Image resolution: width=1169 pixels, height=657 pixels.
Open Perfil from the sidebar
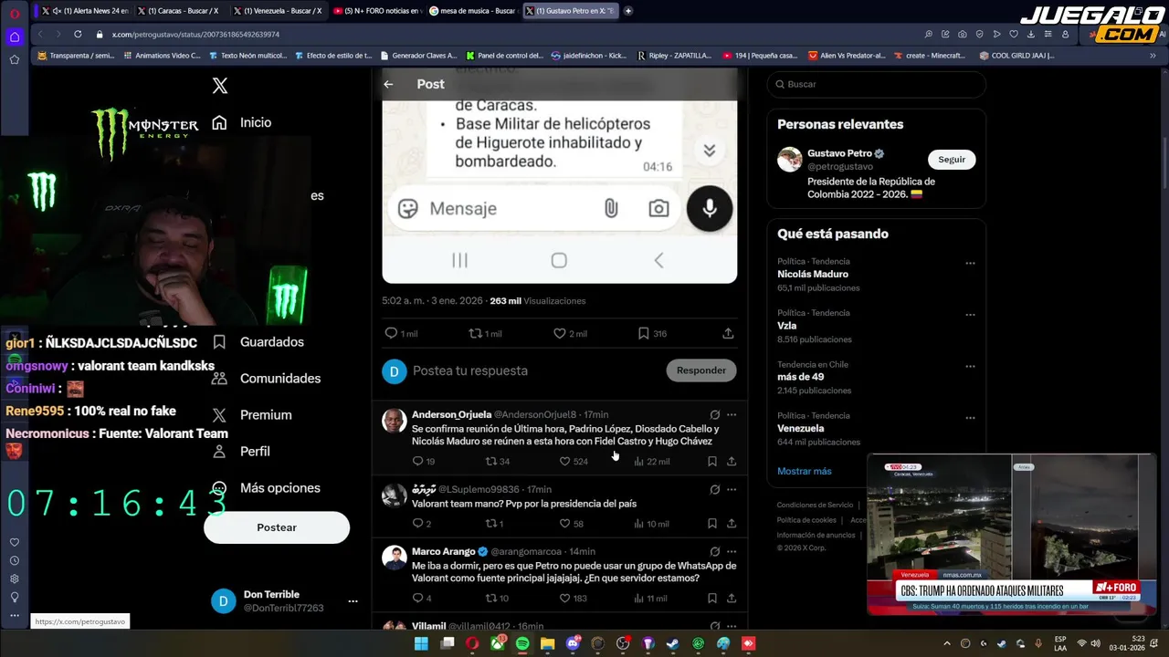pyautogui.click(x=241, y=452)
